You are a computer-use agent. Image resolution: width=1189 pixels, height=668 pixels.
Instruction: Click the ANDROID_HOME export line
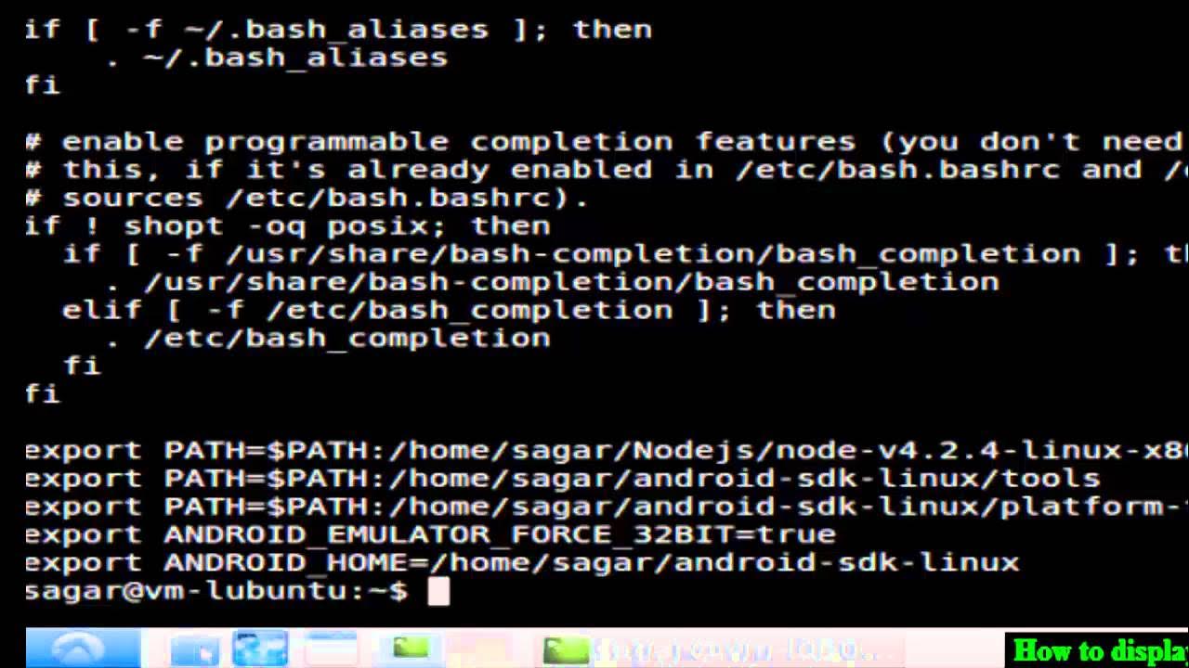click(522, 562)
